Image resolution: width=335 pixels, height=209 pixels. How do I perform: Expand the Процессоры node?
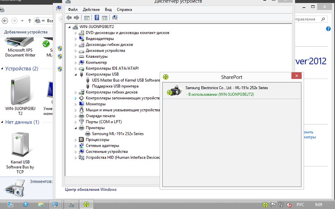tap(75, 140)
